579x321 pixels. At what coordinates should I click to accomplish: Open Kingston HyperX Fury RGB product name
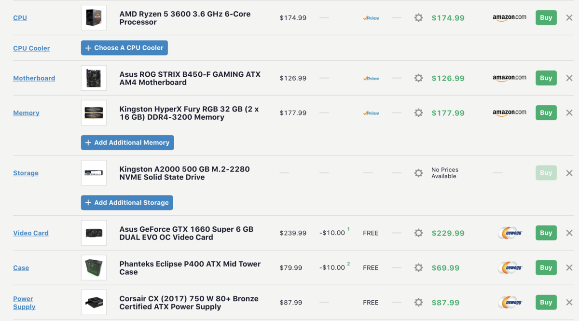coord(189,113)
